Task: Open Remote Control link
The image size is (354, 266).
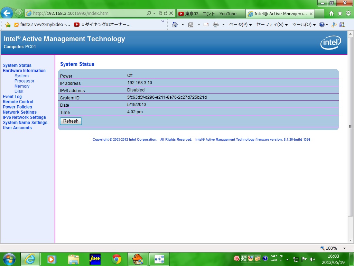Action: pos(18,102)
